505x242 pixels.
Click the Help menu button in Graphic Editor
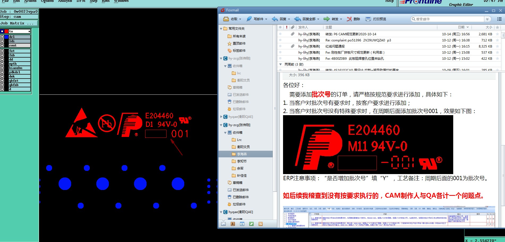(x=390, y=1)
